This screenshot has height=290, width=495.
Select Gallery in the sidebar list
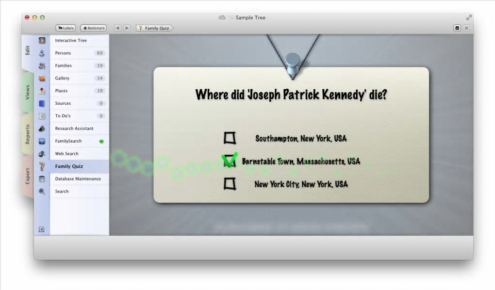(x=79, y=78)
